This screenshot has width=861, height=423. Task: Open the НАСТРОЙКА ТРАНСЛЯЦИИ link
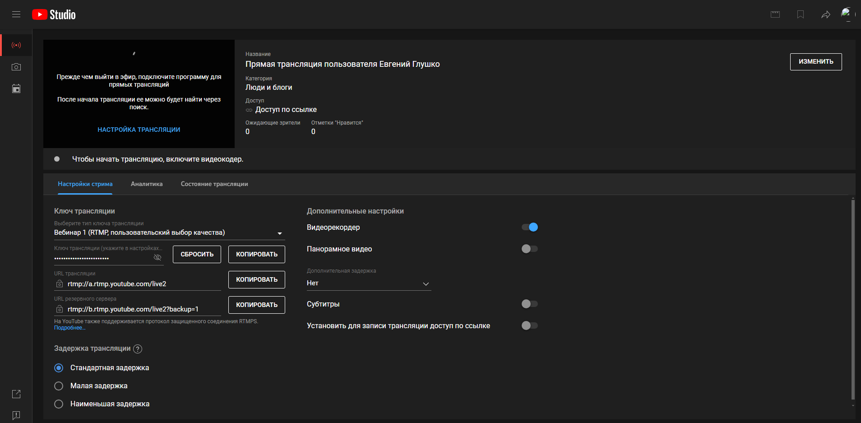(139, 130)
